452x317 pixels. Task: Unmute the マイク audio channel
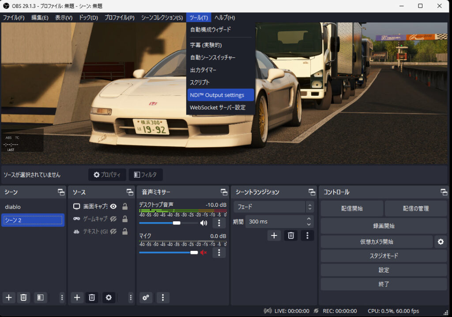[203, 253]
